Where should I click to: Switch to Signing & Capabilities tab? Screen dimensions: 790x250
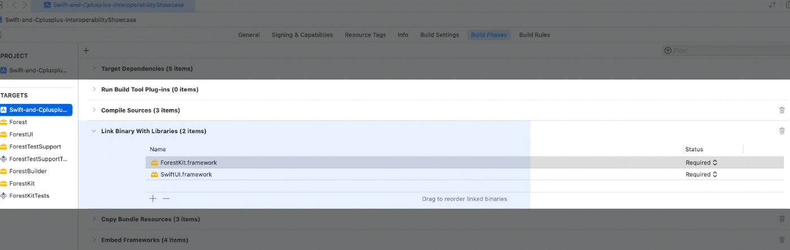click(302, 35)
